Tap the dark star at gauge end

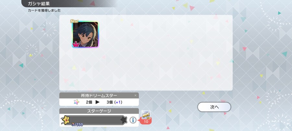pos(124,120)
